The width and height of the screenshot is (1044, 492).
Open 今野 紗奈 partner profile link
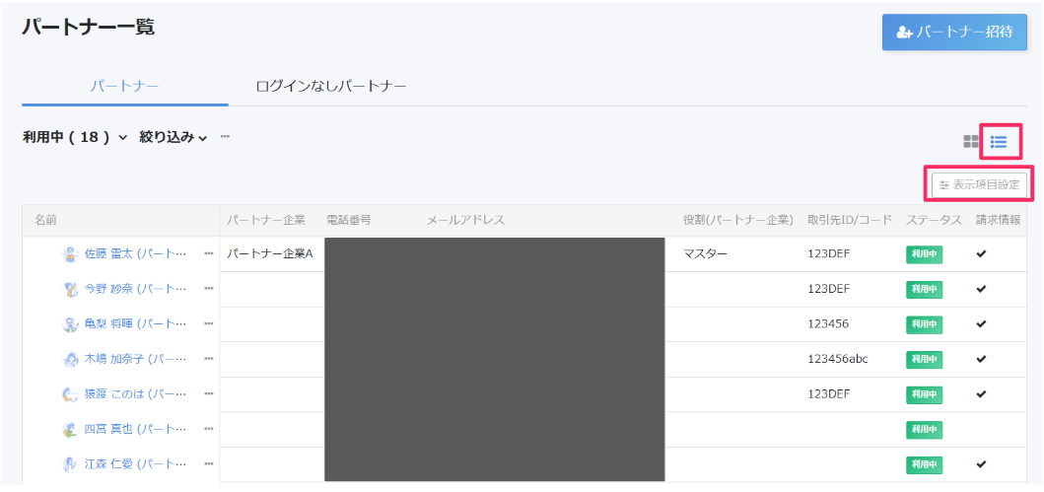[x=136, y=289]
